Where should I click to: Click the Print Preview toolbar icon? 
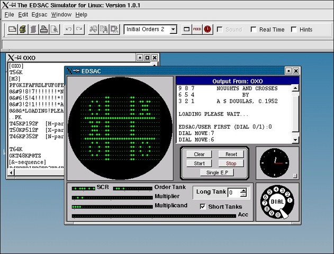pos(55,30)
